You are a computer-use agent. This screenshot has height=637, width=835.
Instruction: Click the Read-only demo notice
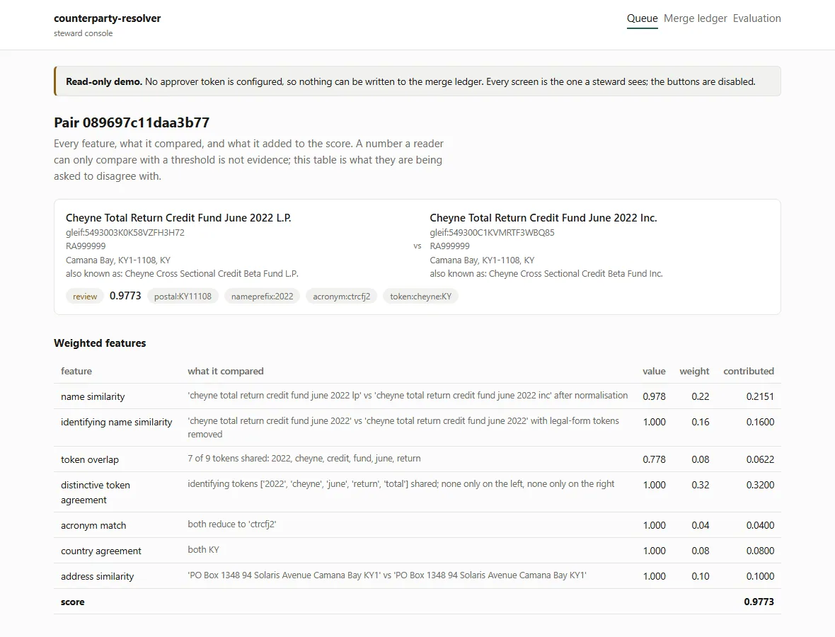click(417, 81)
